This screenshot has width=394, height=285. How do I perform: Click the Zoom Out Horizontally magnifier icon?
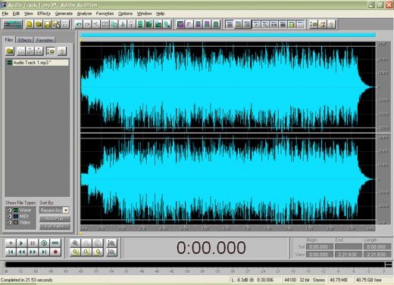pos(86,243)
